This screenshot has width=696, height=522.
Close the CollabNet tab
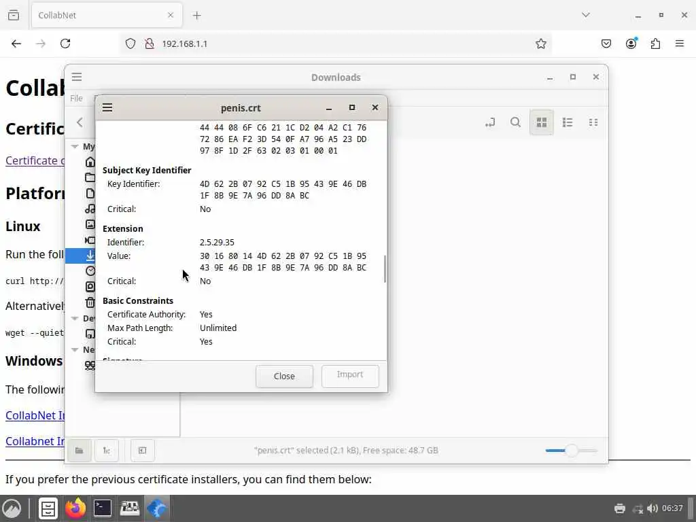(x=171, y=15)
